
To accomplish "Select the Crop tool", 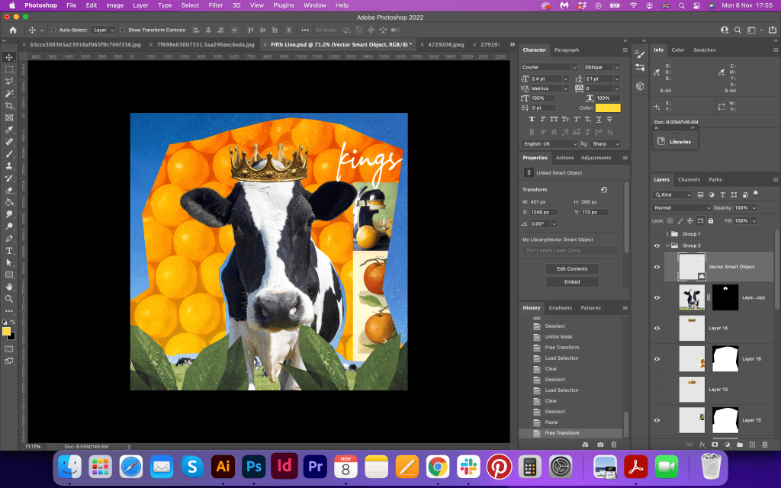I will pos(9,105).
